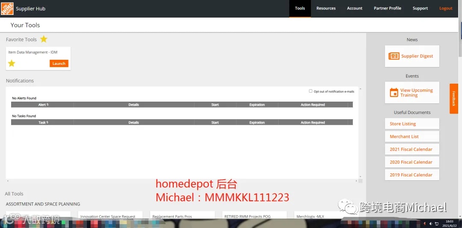Sort the Alert column using its arrows

(x=48, y=105)
